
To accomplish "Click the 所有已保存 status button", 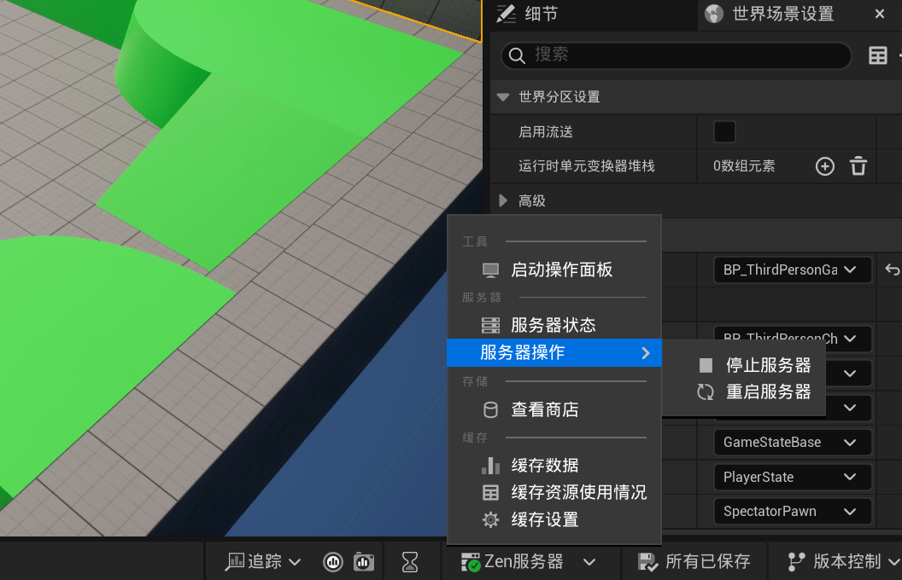I will tap(695, 561).
